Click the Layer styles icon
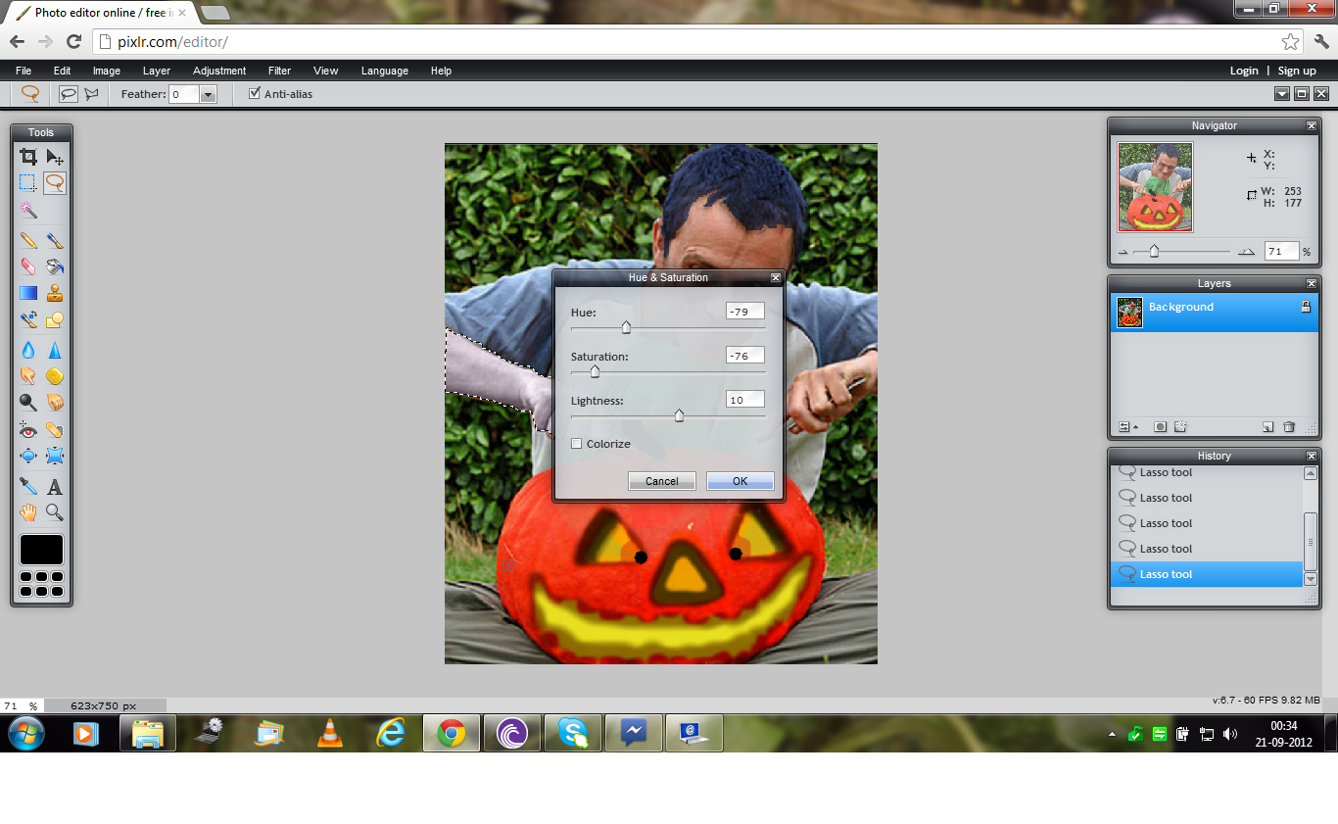 click(1180, 426)
